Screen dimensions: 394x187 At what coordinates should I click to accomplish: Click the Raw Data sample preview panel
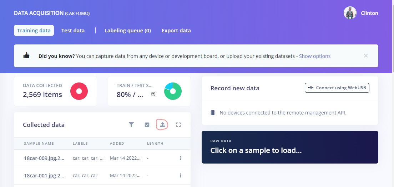289,147
